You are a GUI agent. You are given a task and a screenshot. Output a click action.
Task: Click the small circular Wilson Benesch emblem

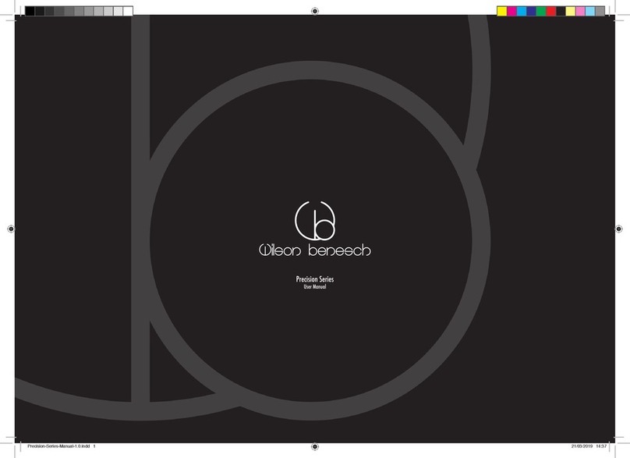pos(315,220)
